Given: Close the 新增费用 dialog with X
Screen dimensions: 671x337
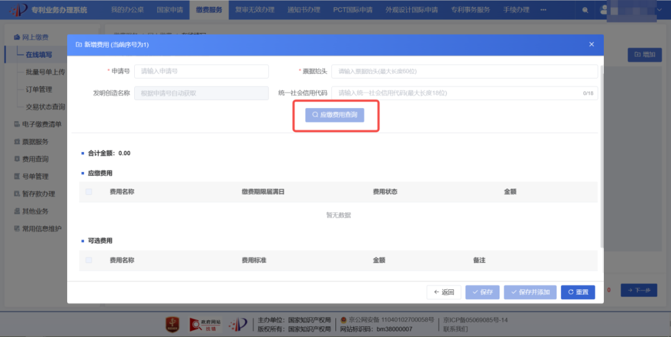Looking at the screenshot, I should 591,45.
